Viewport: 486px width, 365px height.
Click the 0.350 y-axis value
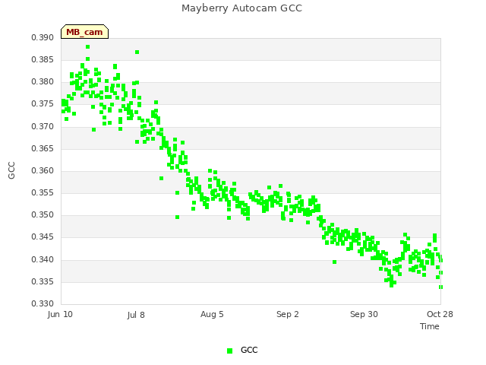click(x=43, y=214)
